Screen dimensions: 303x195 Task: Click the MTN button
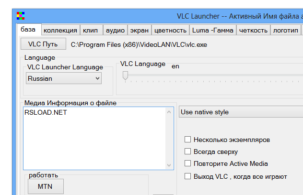click(x=46, y=186)
